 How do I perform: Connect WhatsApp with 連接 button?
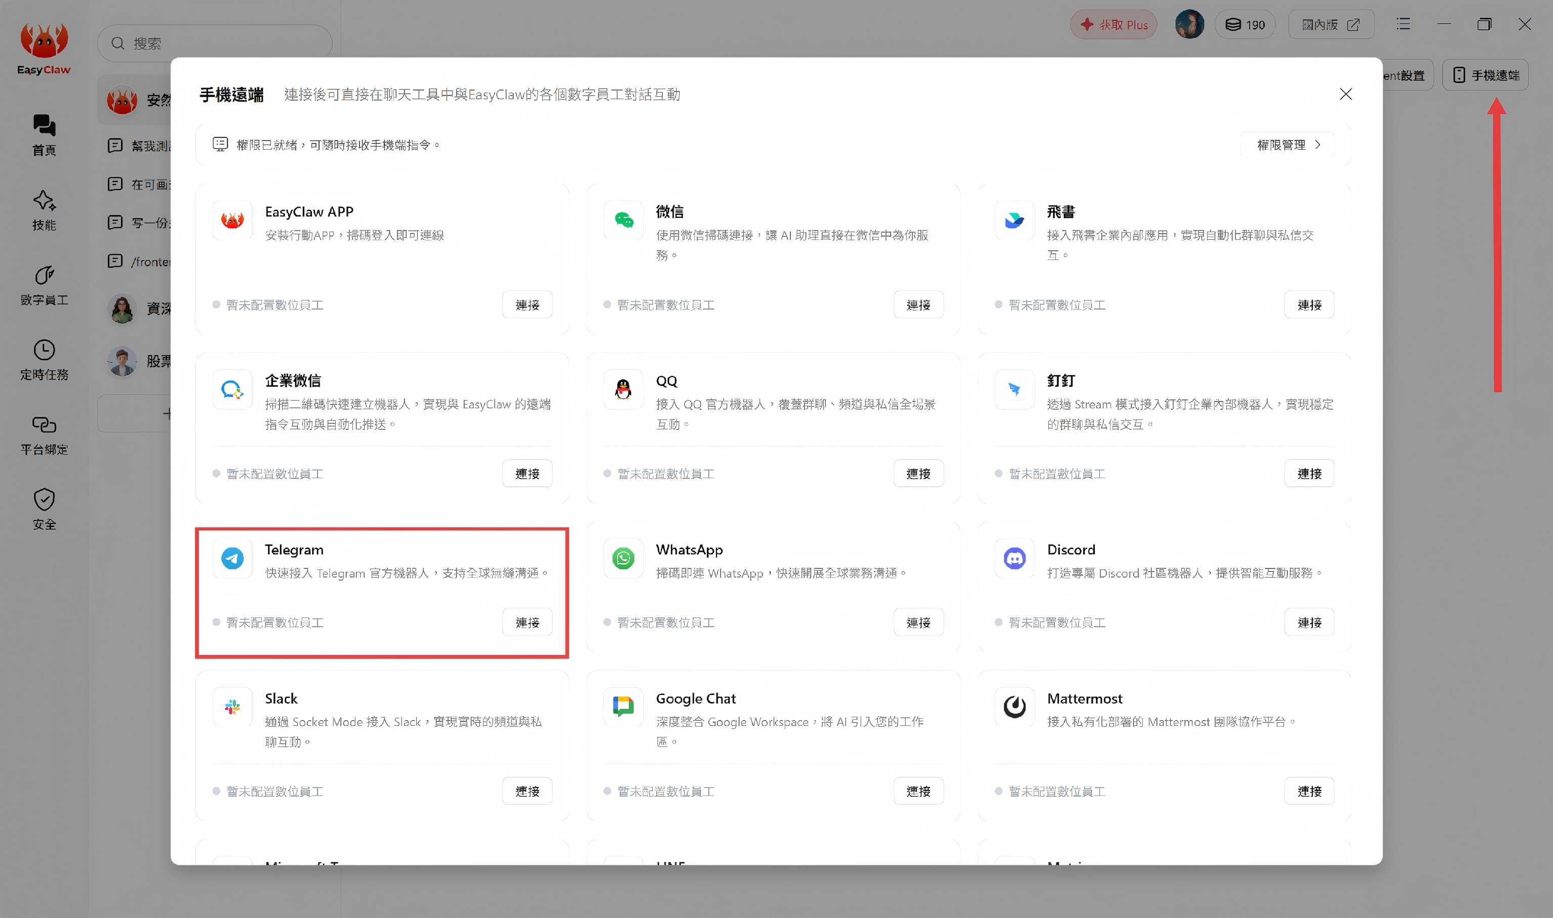coord(918,622)
